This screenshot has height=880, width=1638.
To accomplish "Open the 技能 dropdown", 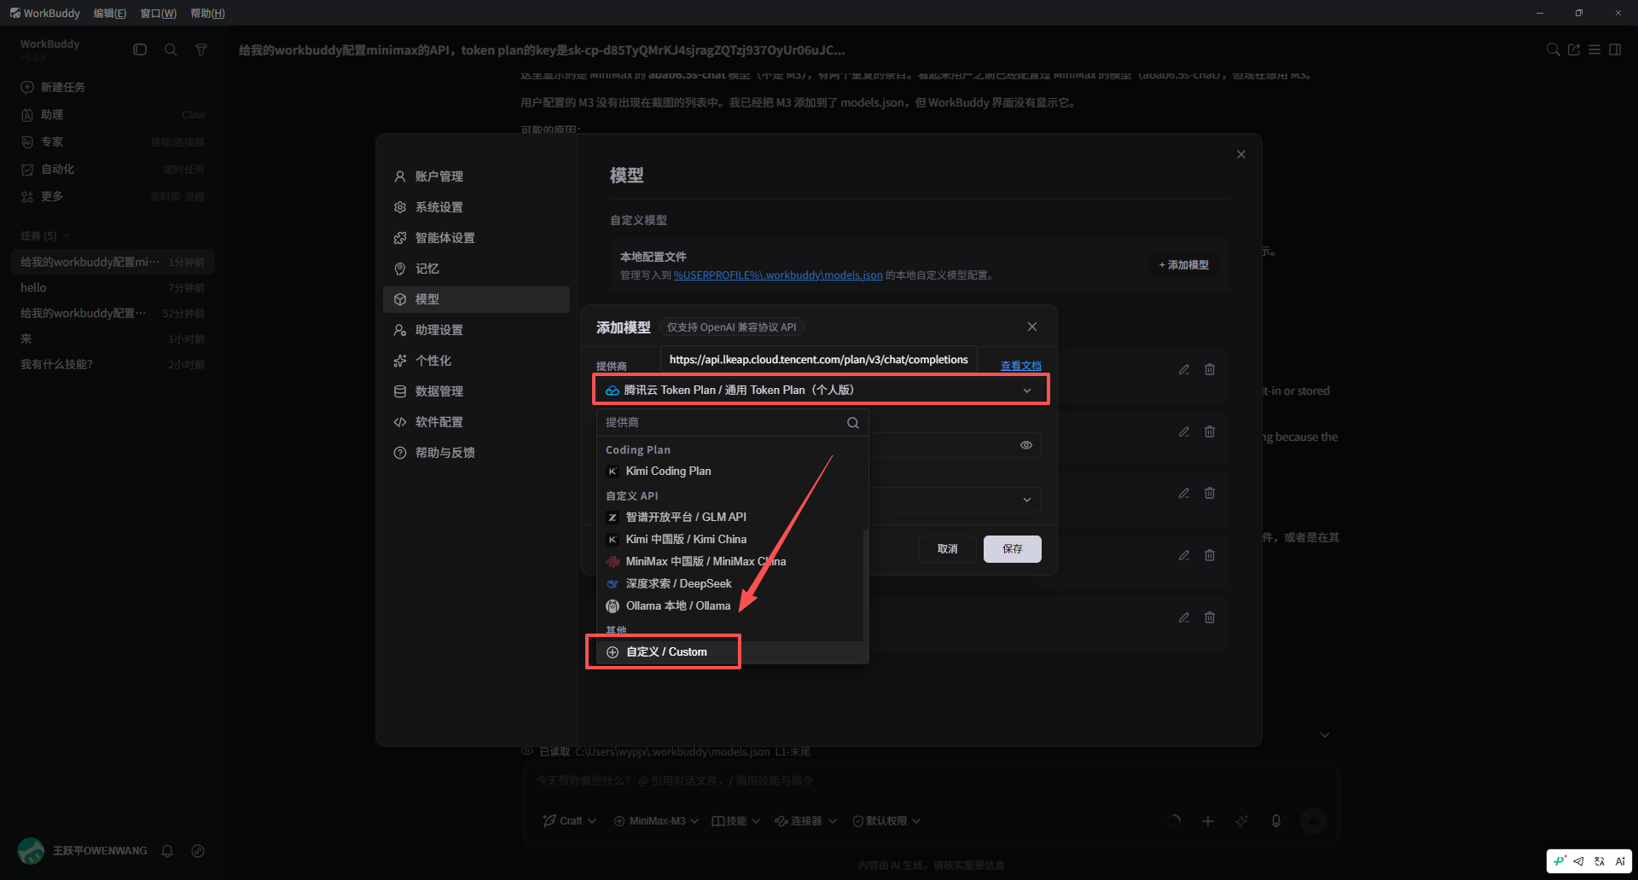I will [x=735, y=821].
